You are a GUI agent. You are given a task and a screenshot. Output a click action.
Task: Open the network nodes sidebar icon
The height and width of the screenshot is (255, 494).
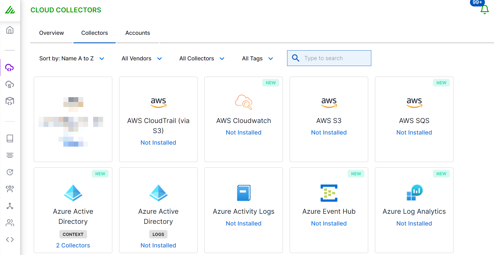(10, 206)
